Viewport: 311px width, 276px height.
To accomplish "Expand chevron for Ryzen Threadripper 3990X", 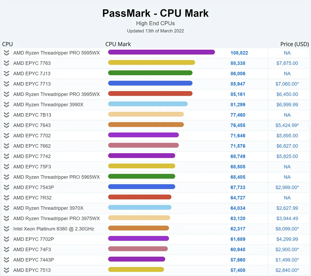I will (6, 105).
